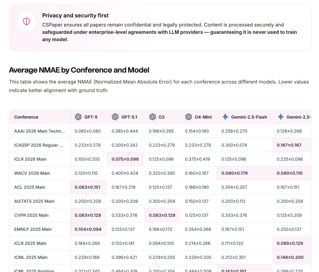319x272 pixels.
Task: Click the highlighted O3 cell for CVPR 2025
Action: [162, 215]
